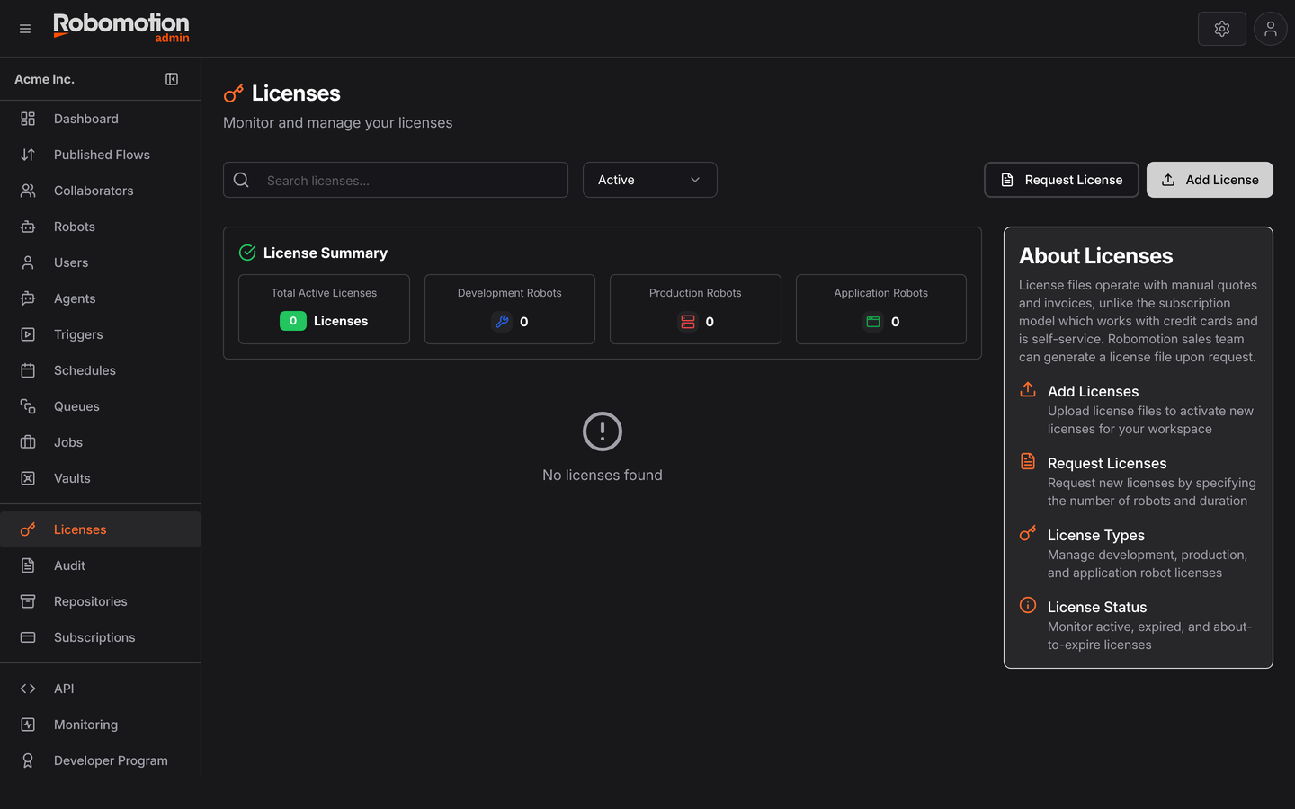This screenshot has width=1295, height=809.
Task: Click the Queues icon in sidebar
Action: [28, 406]
